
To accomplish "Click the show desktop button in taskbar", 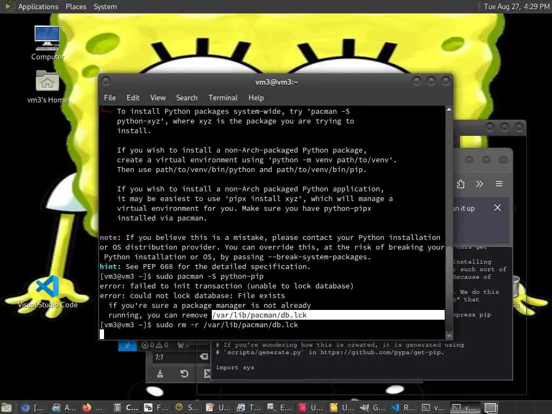I will coord(6,408).
